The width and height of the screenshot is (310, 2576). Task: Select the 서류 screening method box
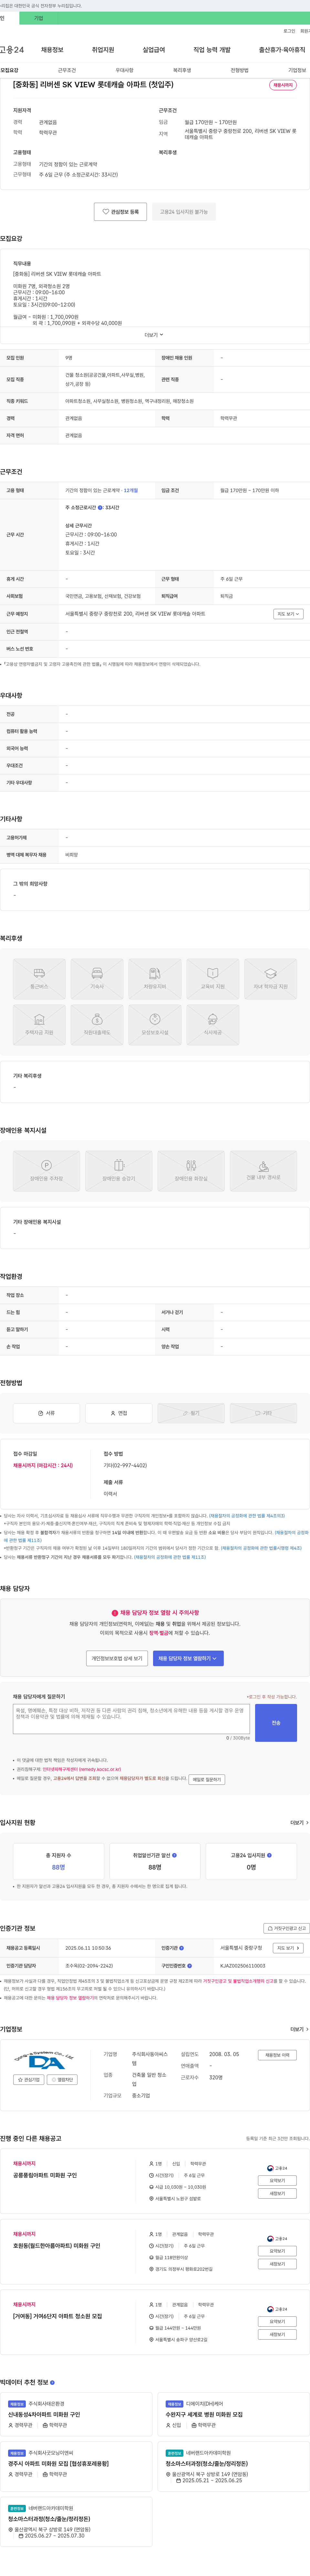point(46,1413)
